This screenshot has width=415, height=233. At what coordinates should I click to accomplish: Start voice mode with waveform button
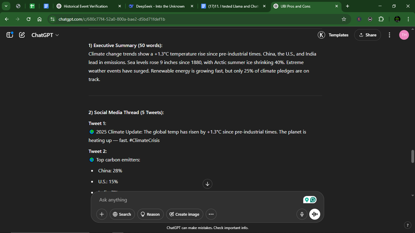(x=315, y=214)
